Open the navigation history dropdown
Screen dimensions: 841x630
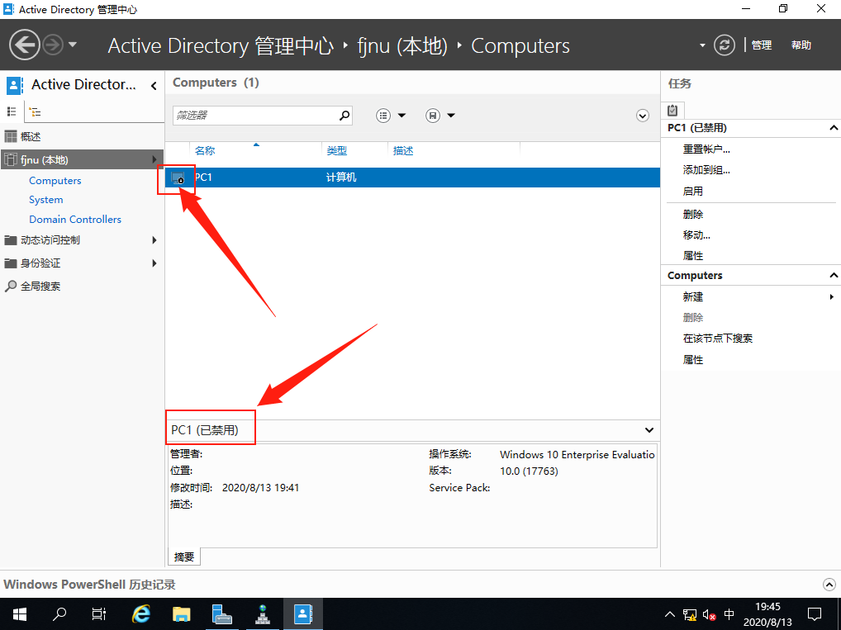tap(73, 45)
